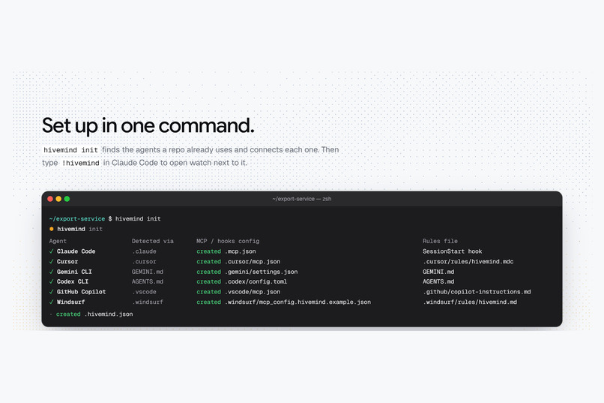Click the 'Codex CLI' agent name
This screenshot has width=604, height=403.
pyautogui.click(x=73, y=282)
